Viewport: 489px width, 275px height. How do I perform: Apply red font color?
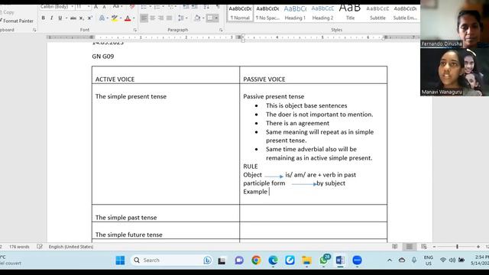pos(128,18)
